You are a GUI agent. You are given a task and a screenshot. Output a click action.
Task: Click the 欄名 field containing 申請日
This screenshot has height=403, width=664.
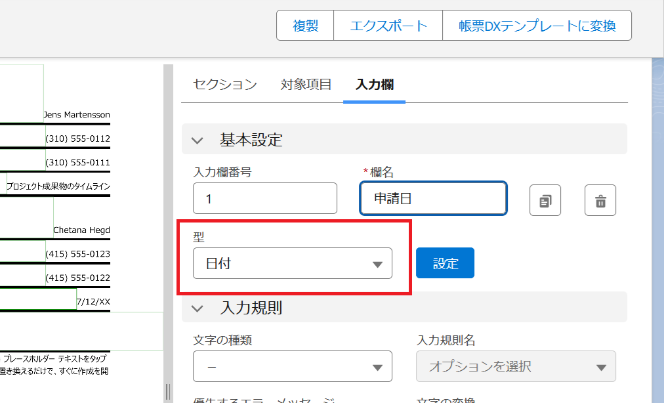pos(433,199)
